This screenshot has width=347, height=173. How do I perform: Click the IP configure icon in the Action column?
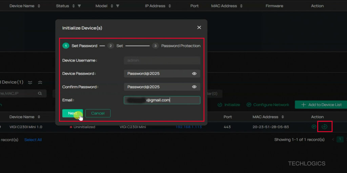314,127
